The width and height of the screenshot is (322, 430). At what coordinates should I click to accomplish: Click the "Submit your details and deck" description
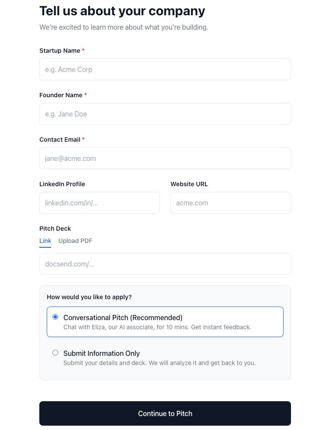pos(159,363)
